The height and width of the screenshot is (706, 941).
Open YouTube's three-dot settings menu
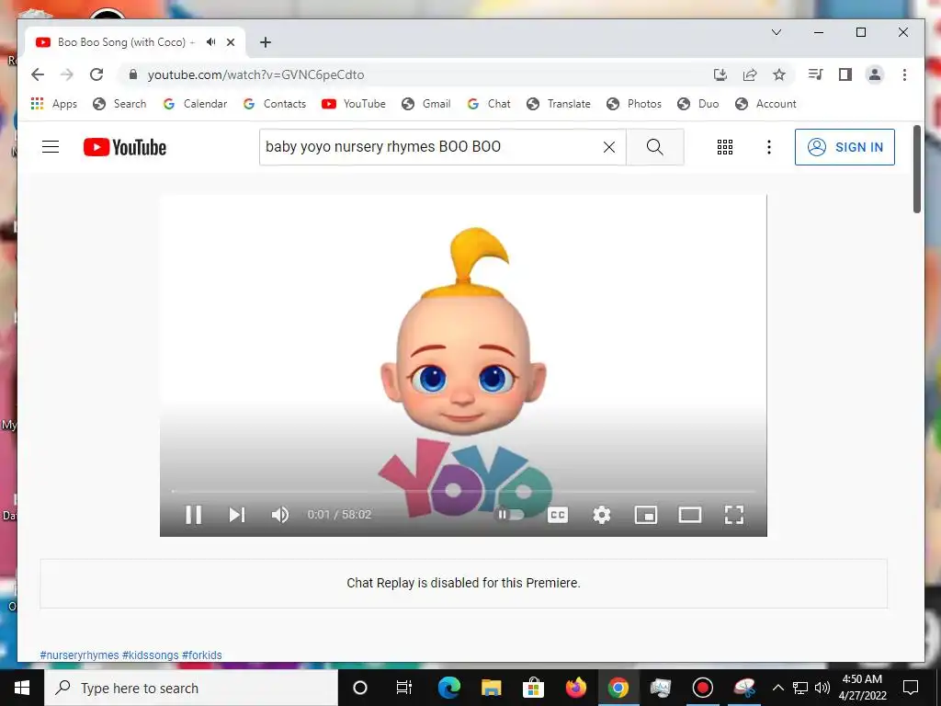[769, 146]
